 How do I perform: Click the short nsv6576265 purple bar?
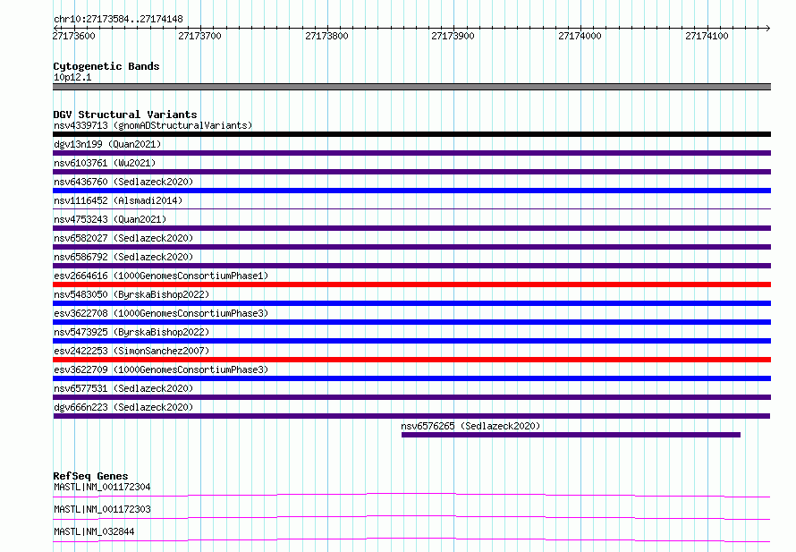tap(572, 435)
